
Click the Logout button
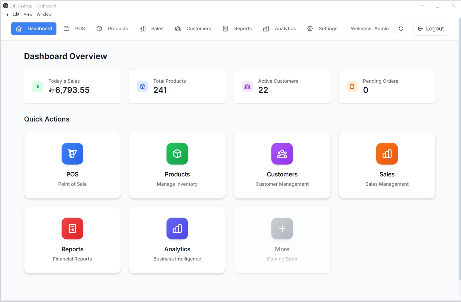click(431, 29)
